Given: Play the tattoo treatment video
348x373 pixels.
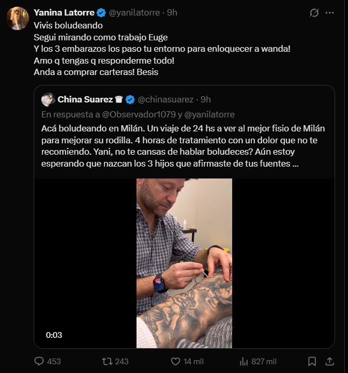Looking at the screenshot, I should coord(184,263).
